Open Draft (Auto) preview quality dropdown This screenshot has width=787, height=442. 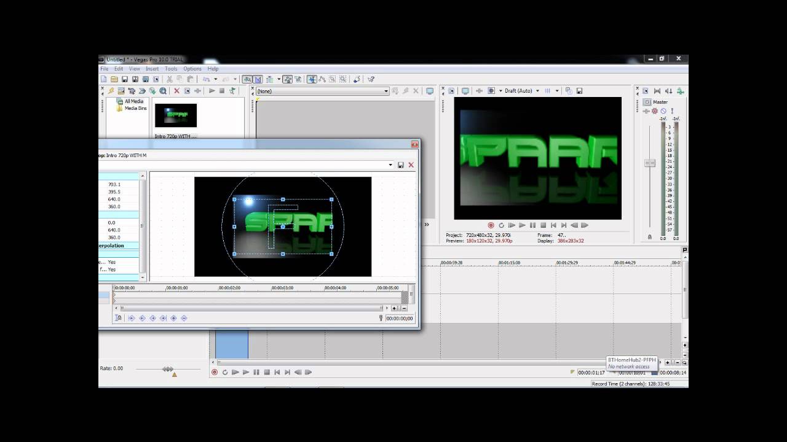(x=537, y=91)
